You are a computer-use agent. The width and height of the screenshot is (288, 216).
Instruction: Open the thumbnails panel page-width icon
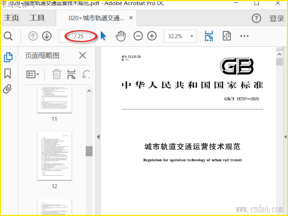[71, 75]
